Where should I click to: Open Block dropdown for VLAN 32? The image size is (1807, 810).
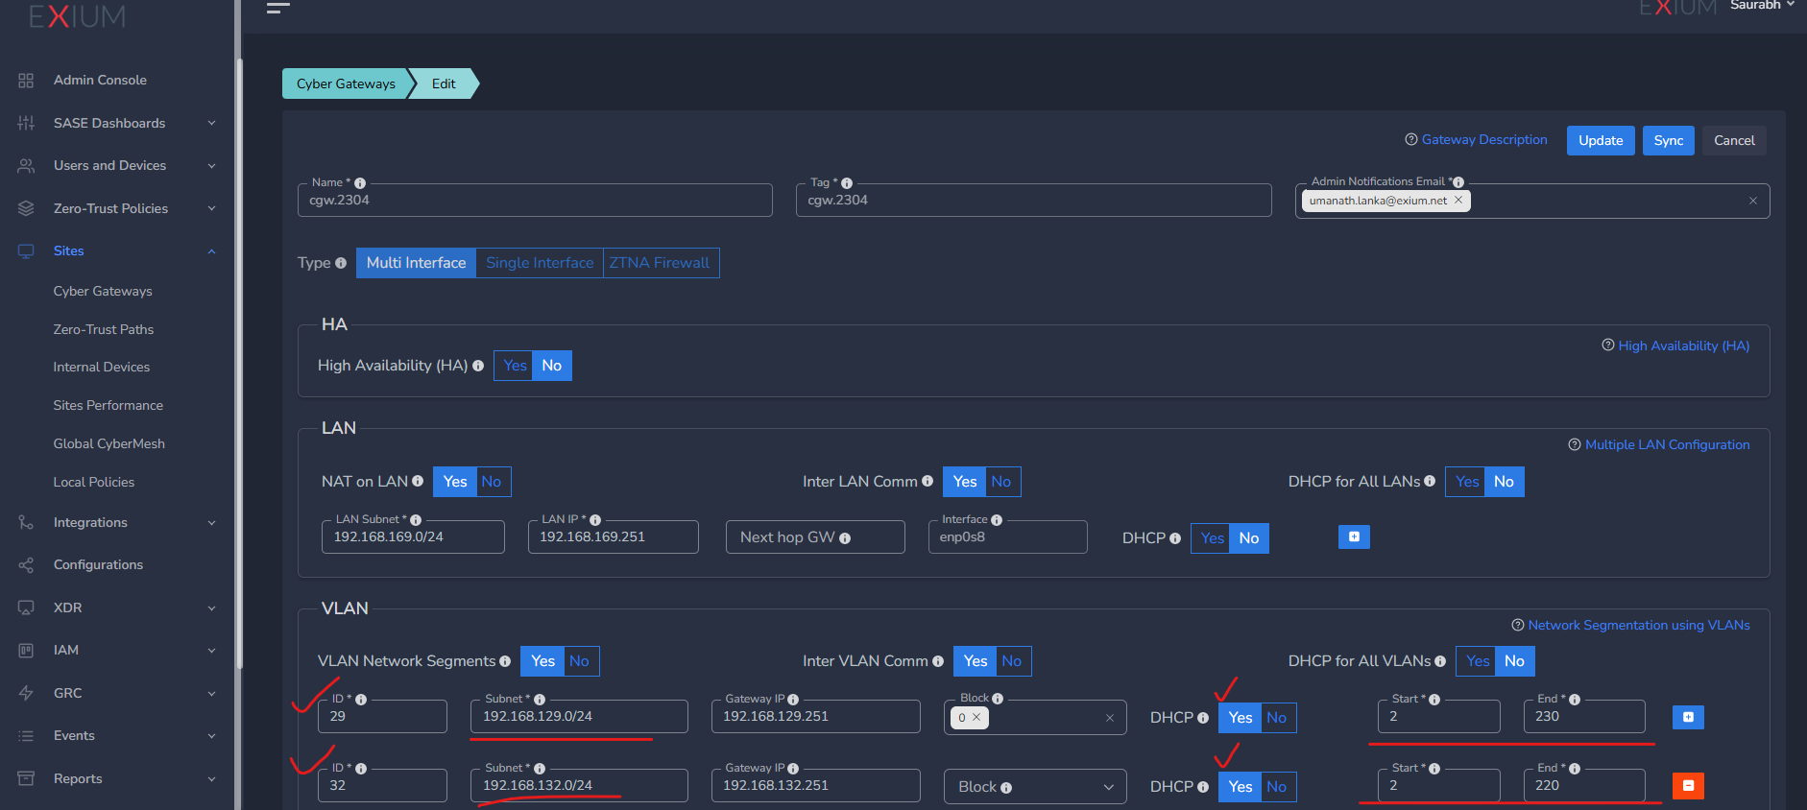pyautogui.click(x=1034, y=787)
